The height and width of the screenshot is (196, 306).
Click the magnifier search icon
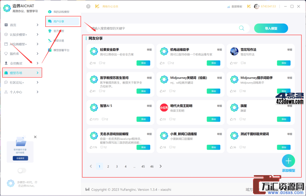[x=242, y=28]
